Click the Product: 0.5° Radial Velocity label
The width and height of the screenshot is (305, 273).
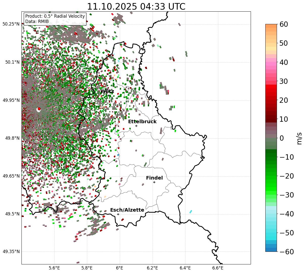[55, 16]
